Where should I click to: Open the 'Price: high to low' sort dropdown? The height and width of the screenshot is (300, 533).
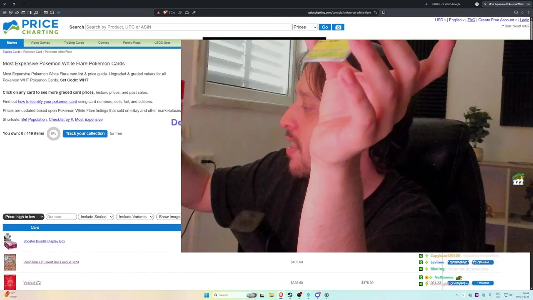coord(23,217)
